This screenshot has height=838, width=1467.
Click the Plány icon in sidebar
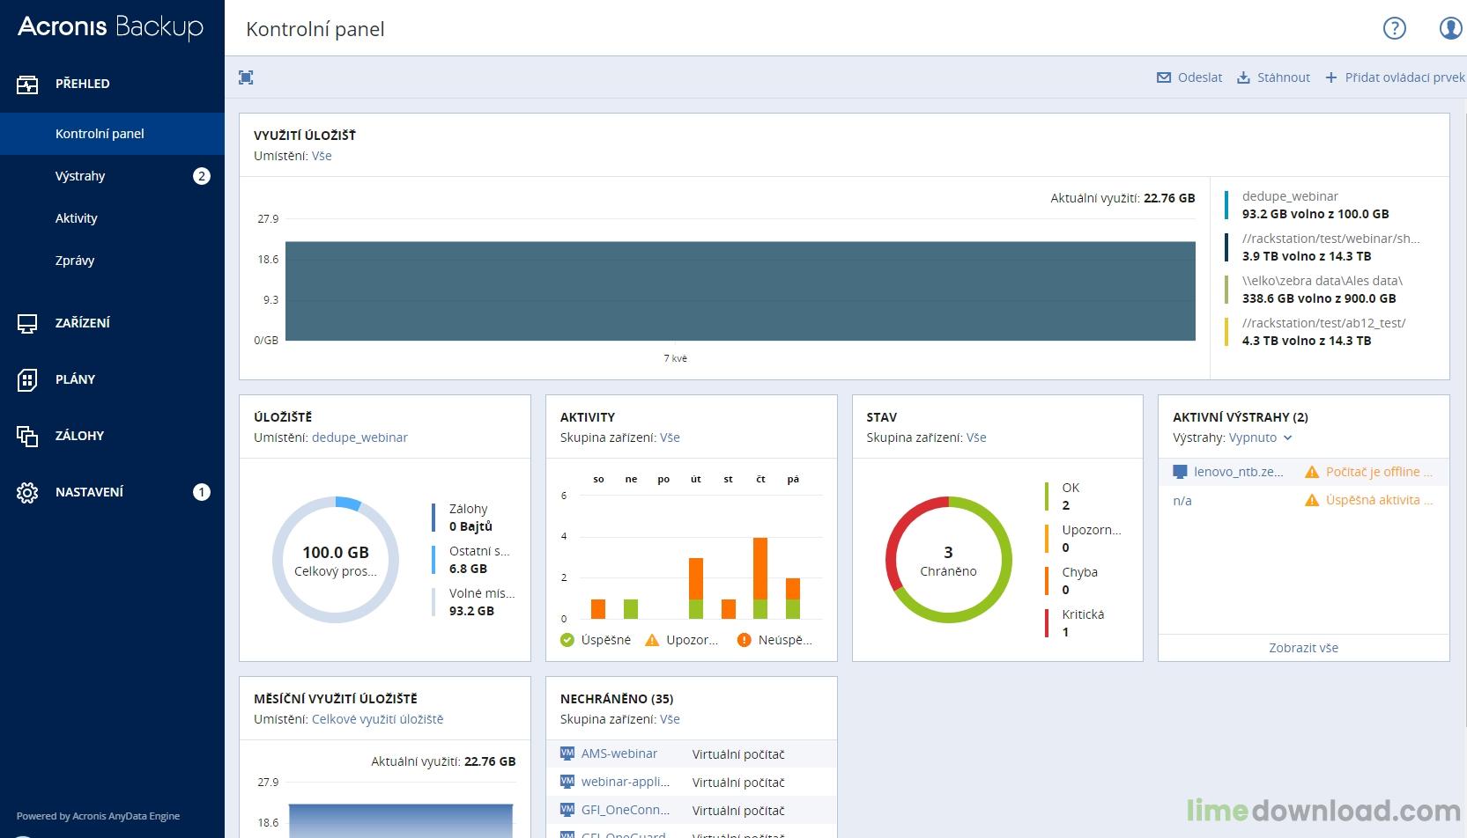[27, 379]
